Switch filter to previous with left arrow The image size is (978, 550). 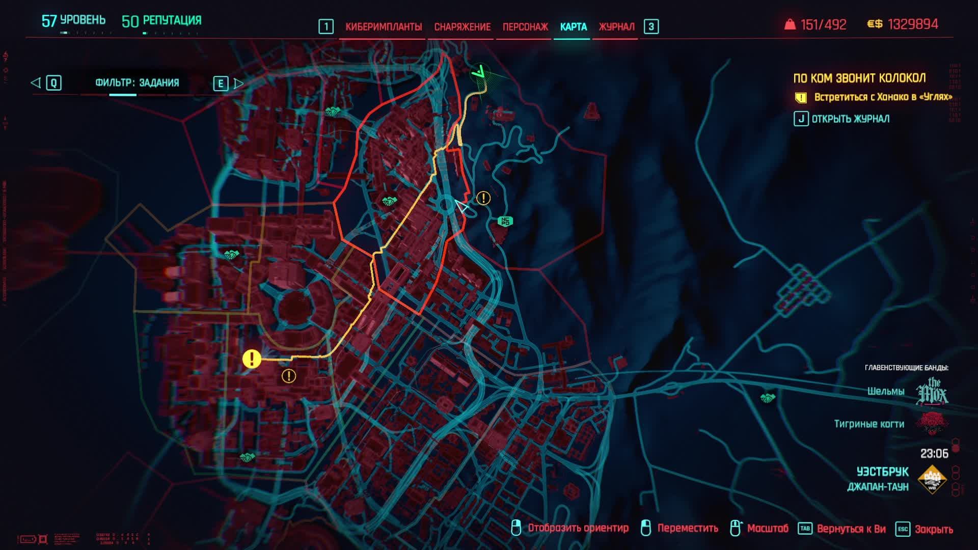tap(36, 83)
